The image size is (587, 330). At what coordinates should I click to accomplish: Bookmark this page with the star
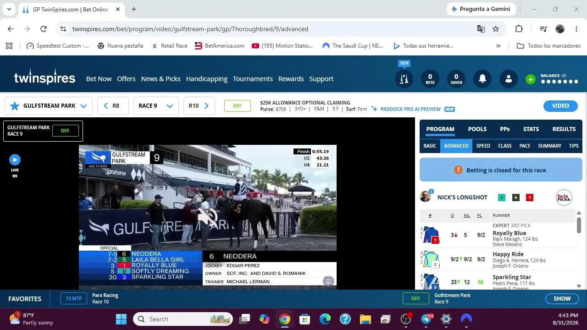point(496,29)
